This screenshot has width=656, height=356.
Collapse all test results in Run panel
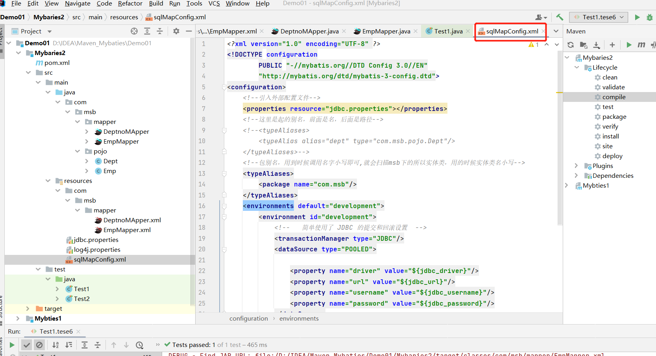coord(98,345)
